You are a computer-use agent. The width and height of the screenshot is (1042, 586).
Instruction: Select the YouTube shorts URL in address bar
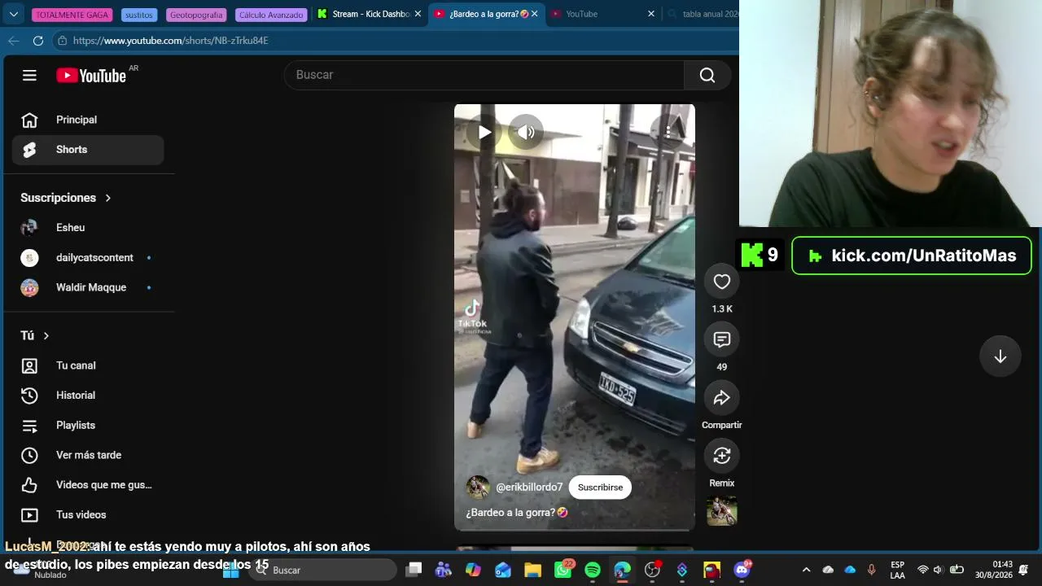[170, 41]
